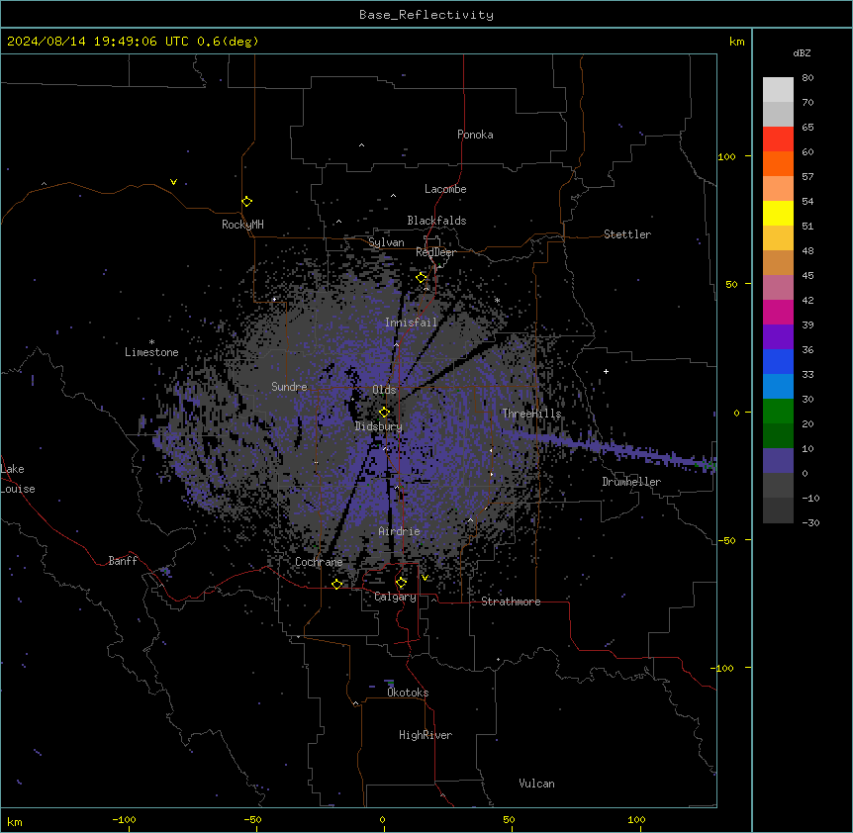Viewport: 853px width, 833px height.
Task: Click the Okotoks label
Action: (408, 693)
